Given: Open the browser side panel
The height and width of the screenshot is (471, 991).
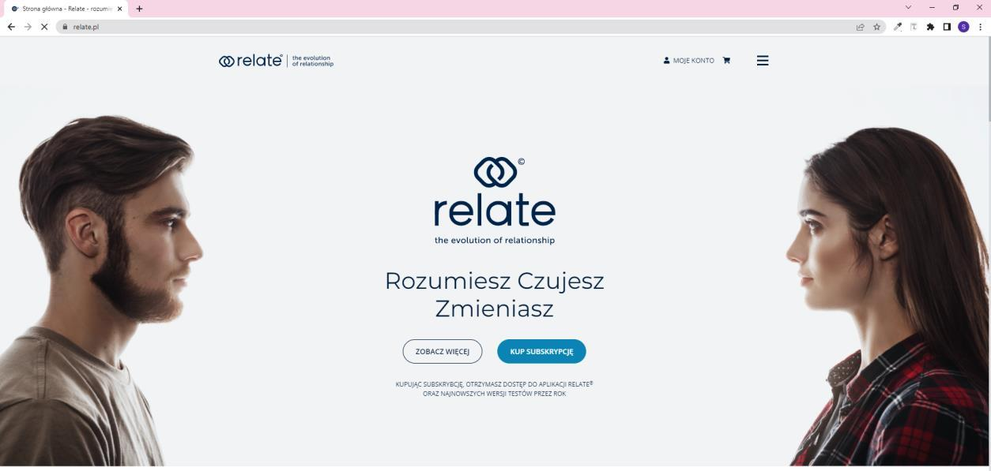Looking at the screenshot, I should (x=947, y=26).
